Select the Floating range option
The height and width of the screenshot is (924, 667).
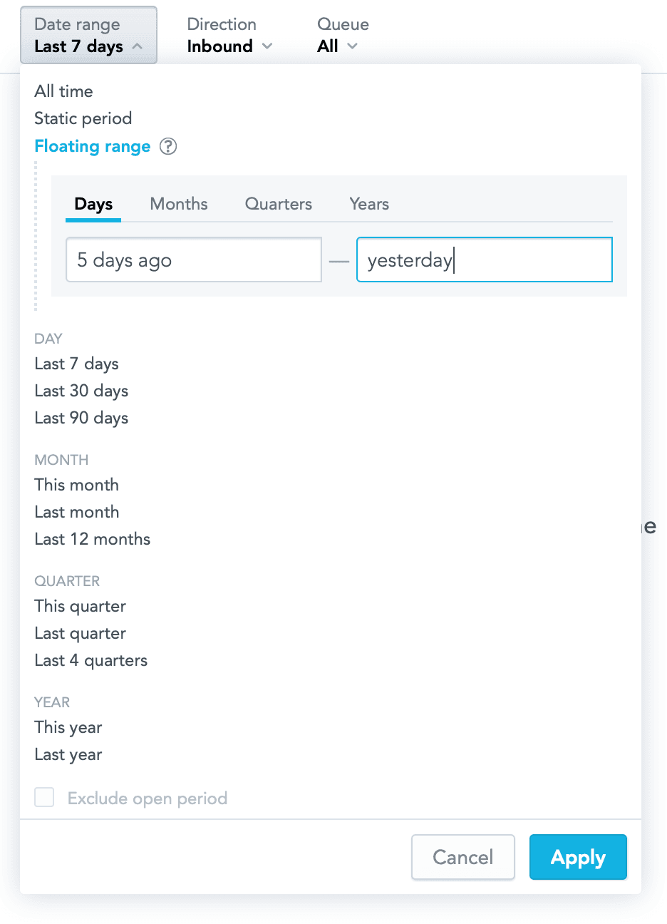(92, 146)
